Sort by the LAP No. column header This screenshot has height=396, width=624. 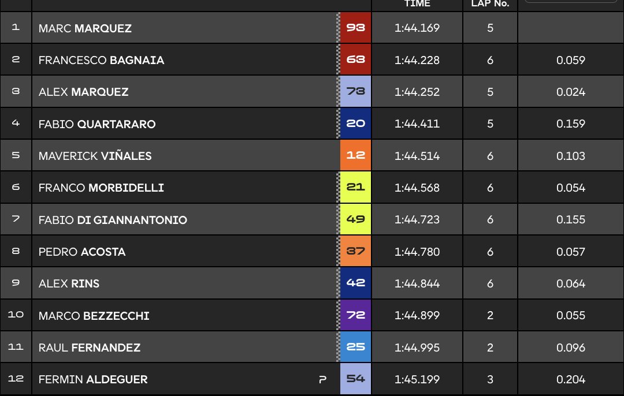[x=490, y=4]
